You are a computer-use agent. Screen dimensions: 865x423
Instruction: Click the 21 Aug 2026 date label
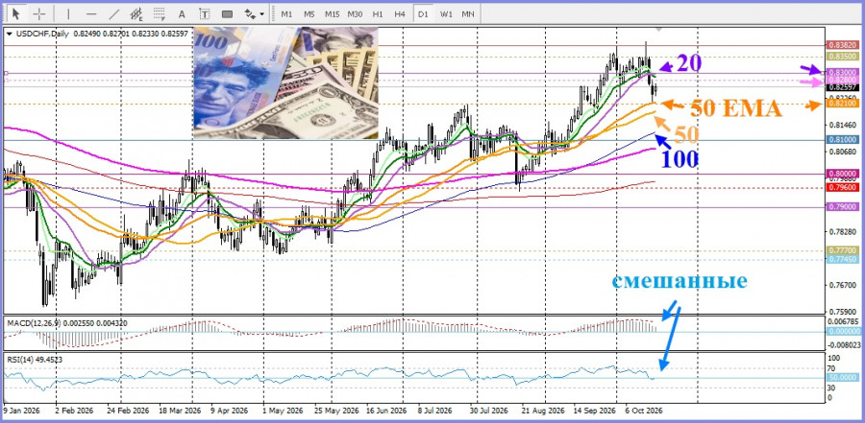542,411
